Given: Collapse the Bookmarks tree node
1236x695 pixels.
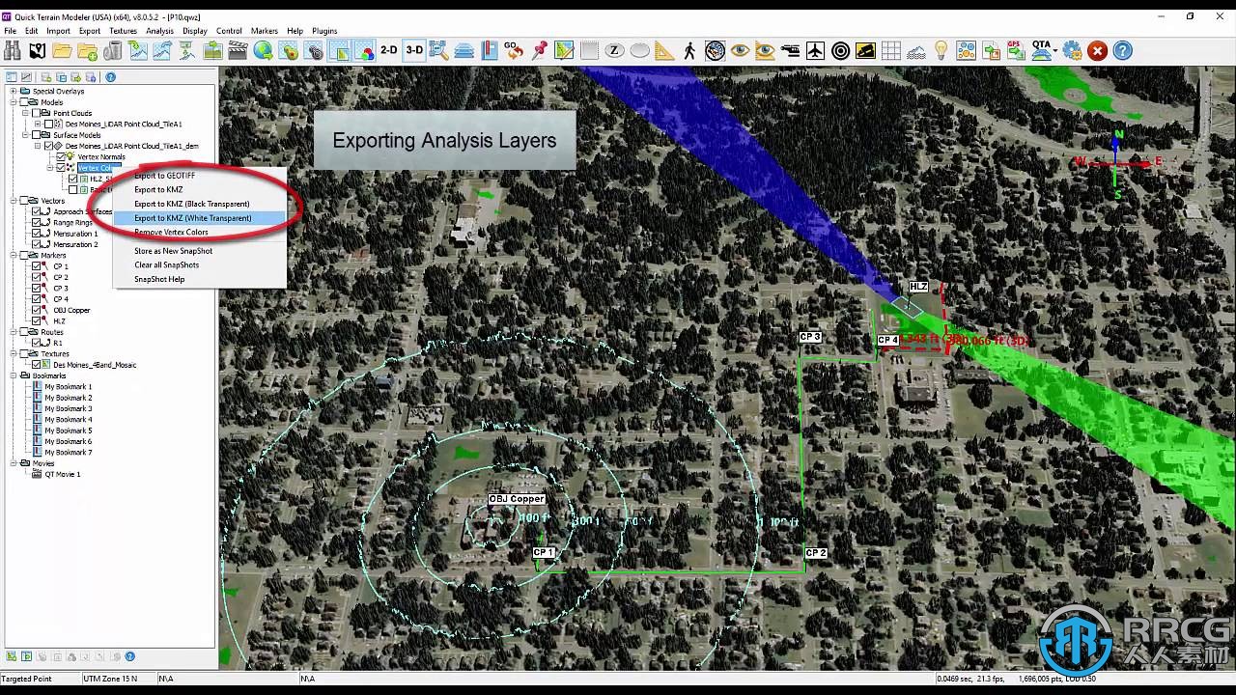Looking at the screenshot, I should click(14, 375).
